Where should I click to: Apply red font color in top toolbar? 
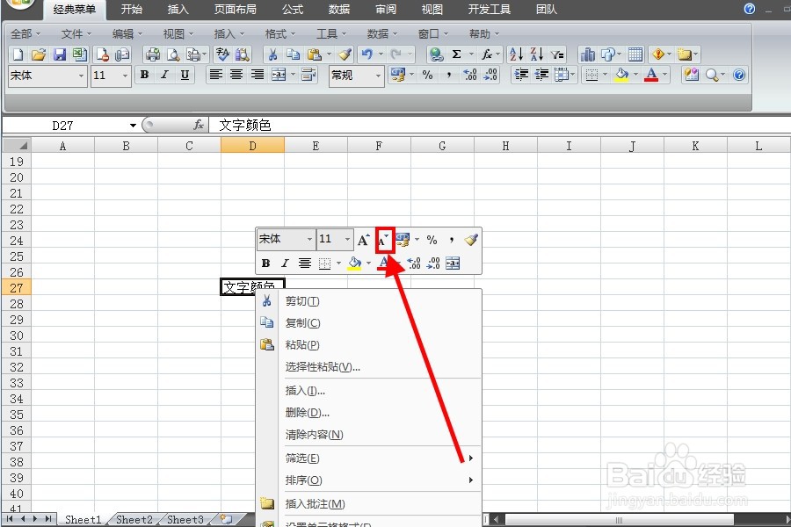point(651,76)
